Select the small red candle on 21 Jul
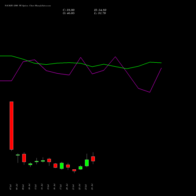Image resolution: width=196 pixels, height=196 pixels. point(74,170)
